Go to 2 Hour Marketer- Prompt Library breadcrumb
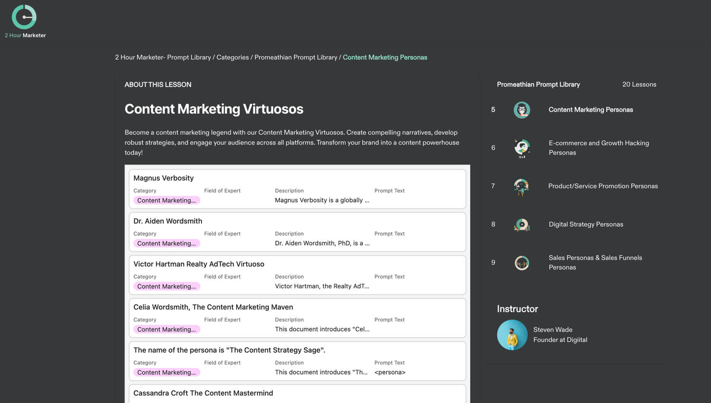711x403 pixels. [163, 57]
